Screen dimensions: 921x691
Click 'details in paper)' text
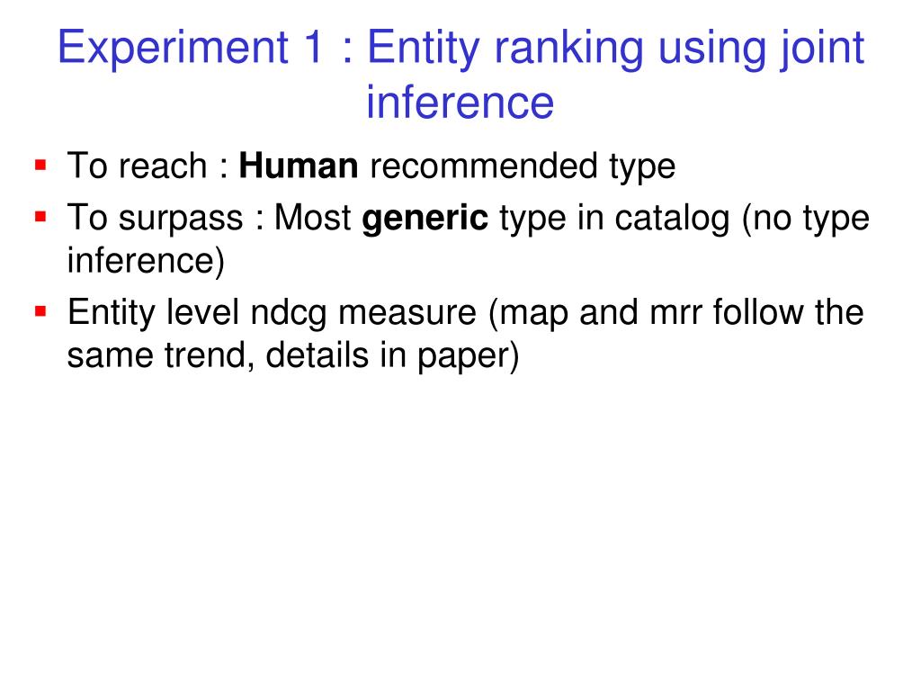pos(392,356)
